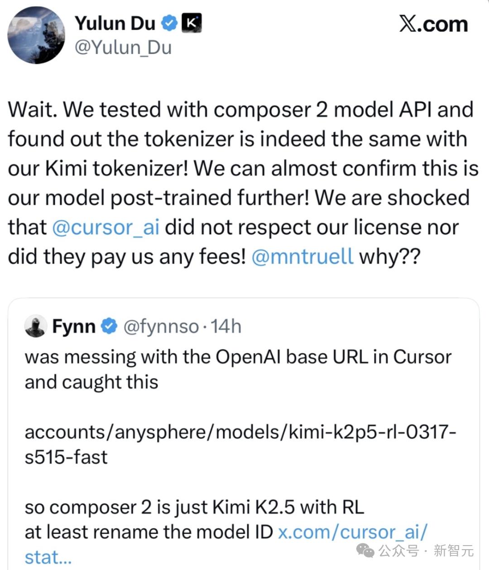Viewport: 489px width, 570px height.
Task: Open the x.com/cursor_ai/stat... link
Action: click(x=352, y=532)
